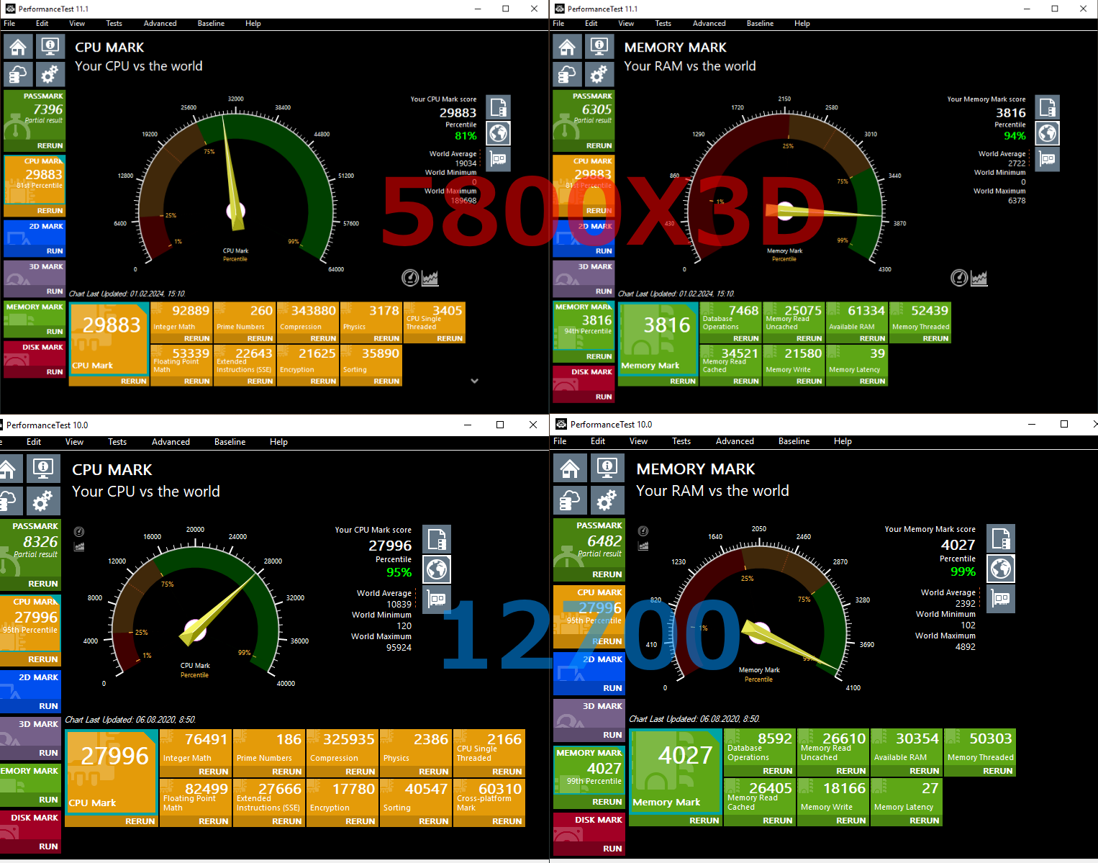Open settings gears icon in 11.1 Memory Mark window

[599, 74]
